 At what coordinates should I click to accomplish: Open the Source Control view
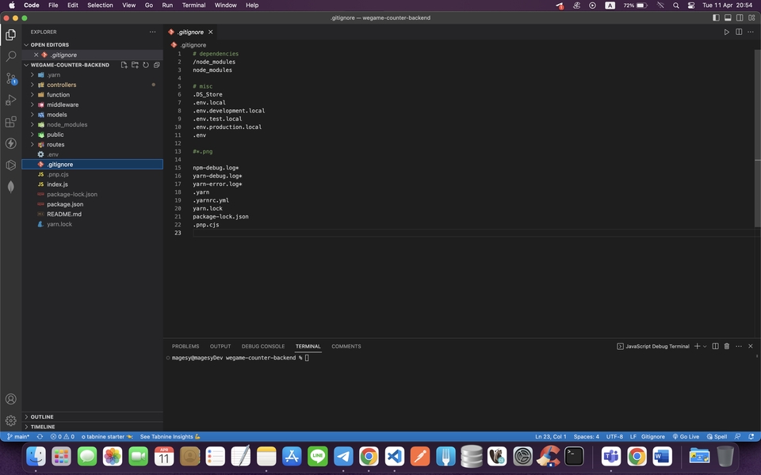(10, 78)
